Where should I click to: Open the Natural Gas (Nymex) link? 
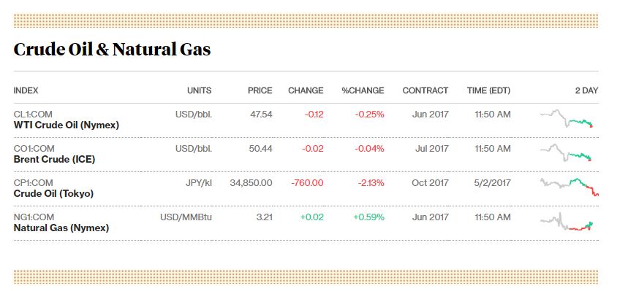(61, 228)
